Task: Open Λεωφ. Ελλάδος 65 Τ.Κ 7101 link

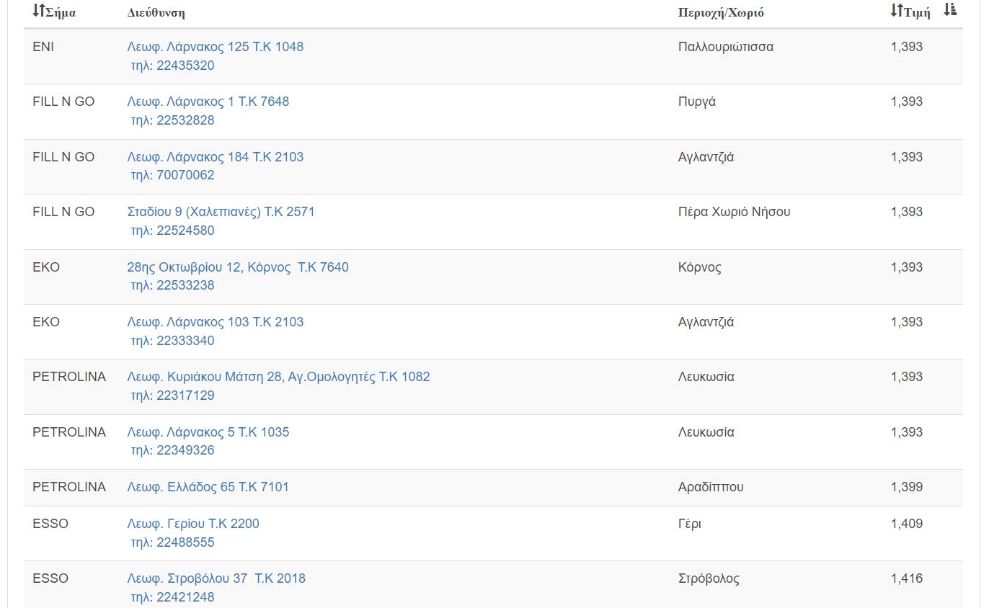Action: 208,487
